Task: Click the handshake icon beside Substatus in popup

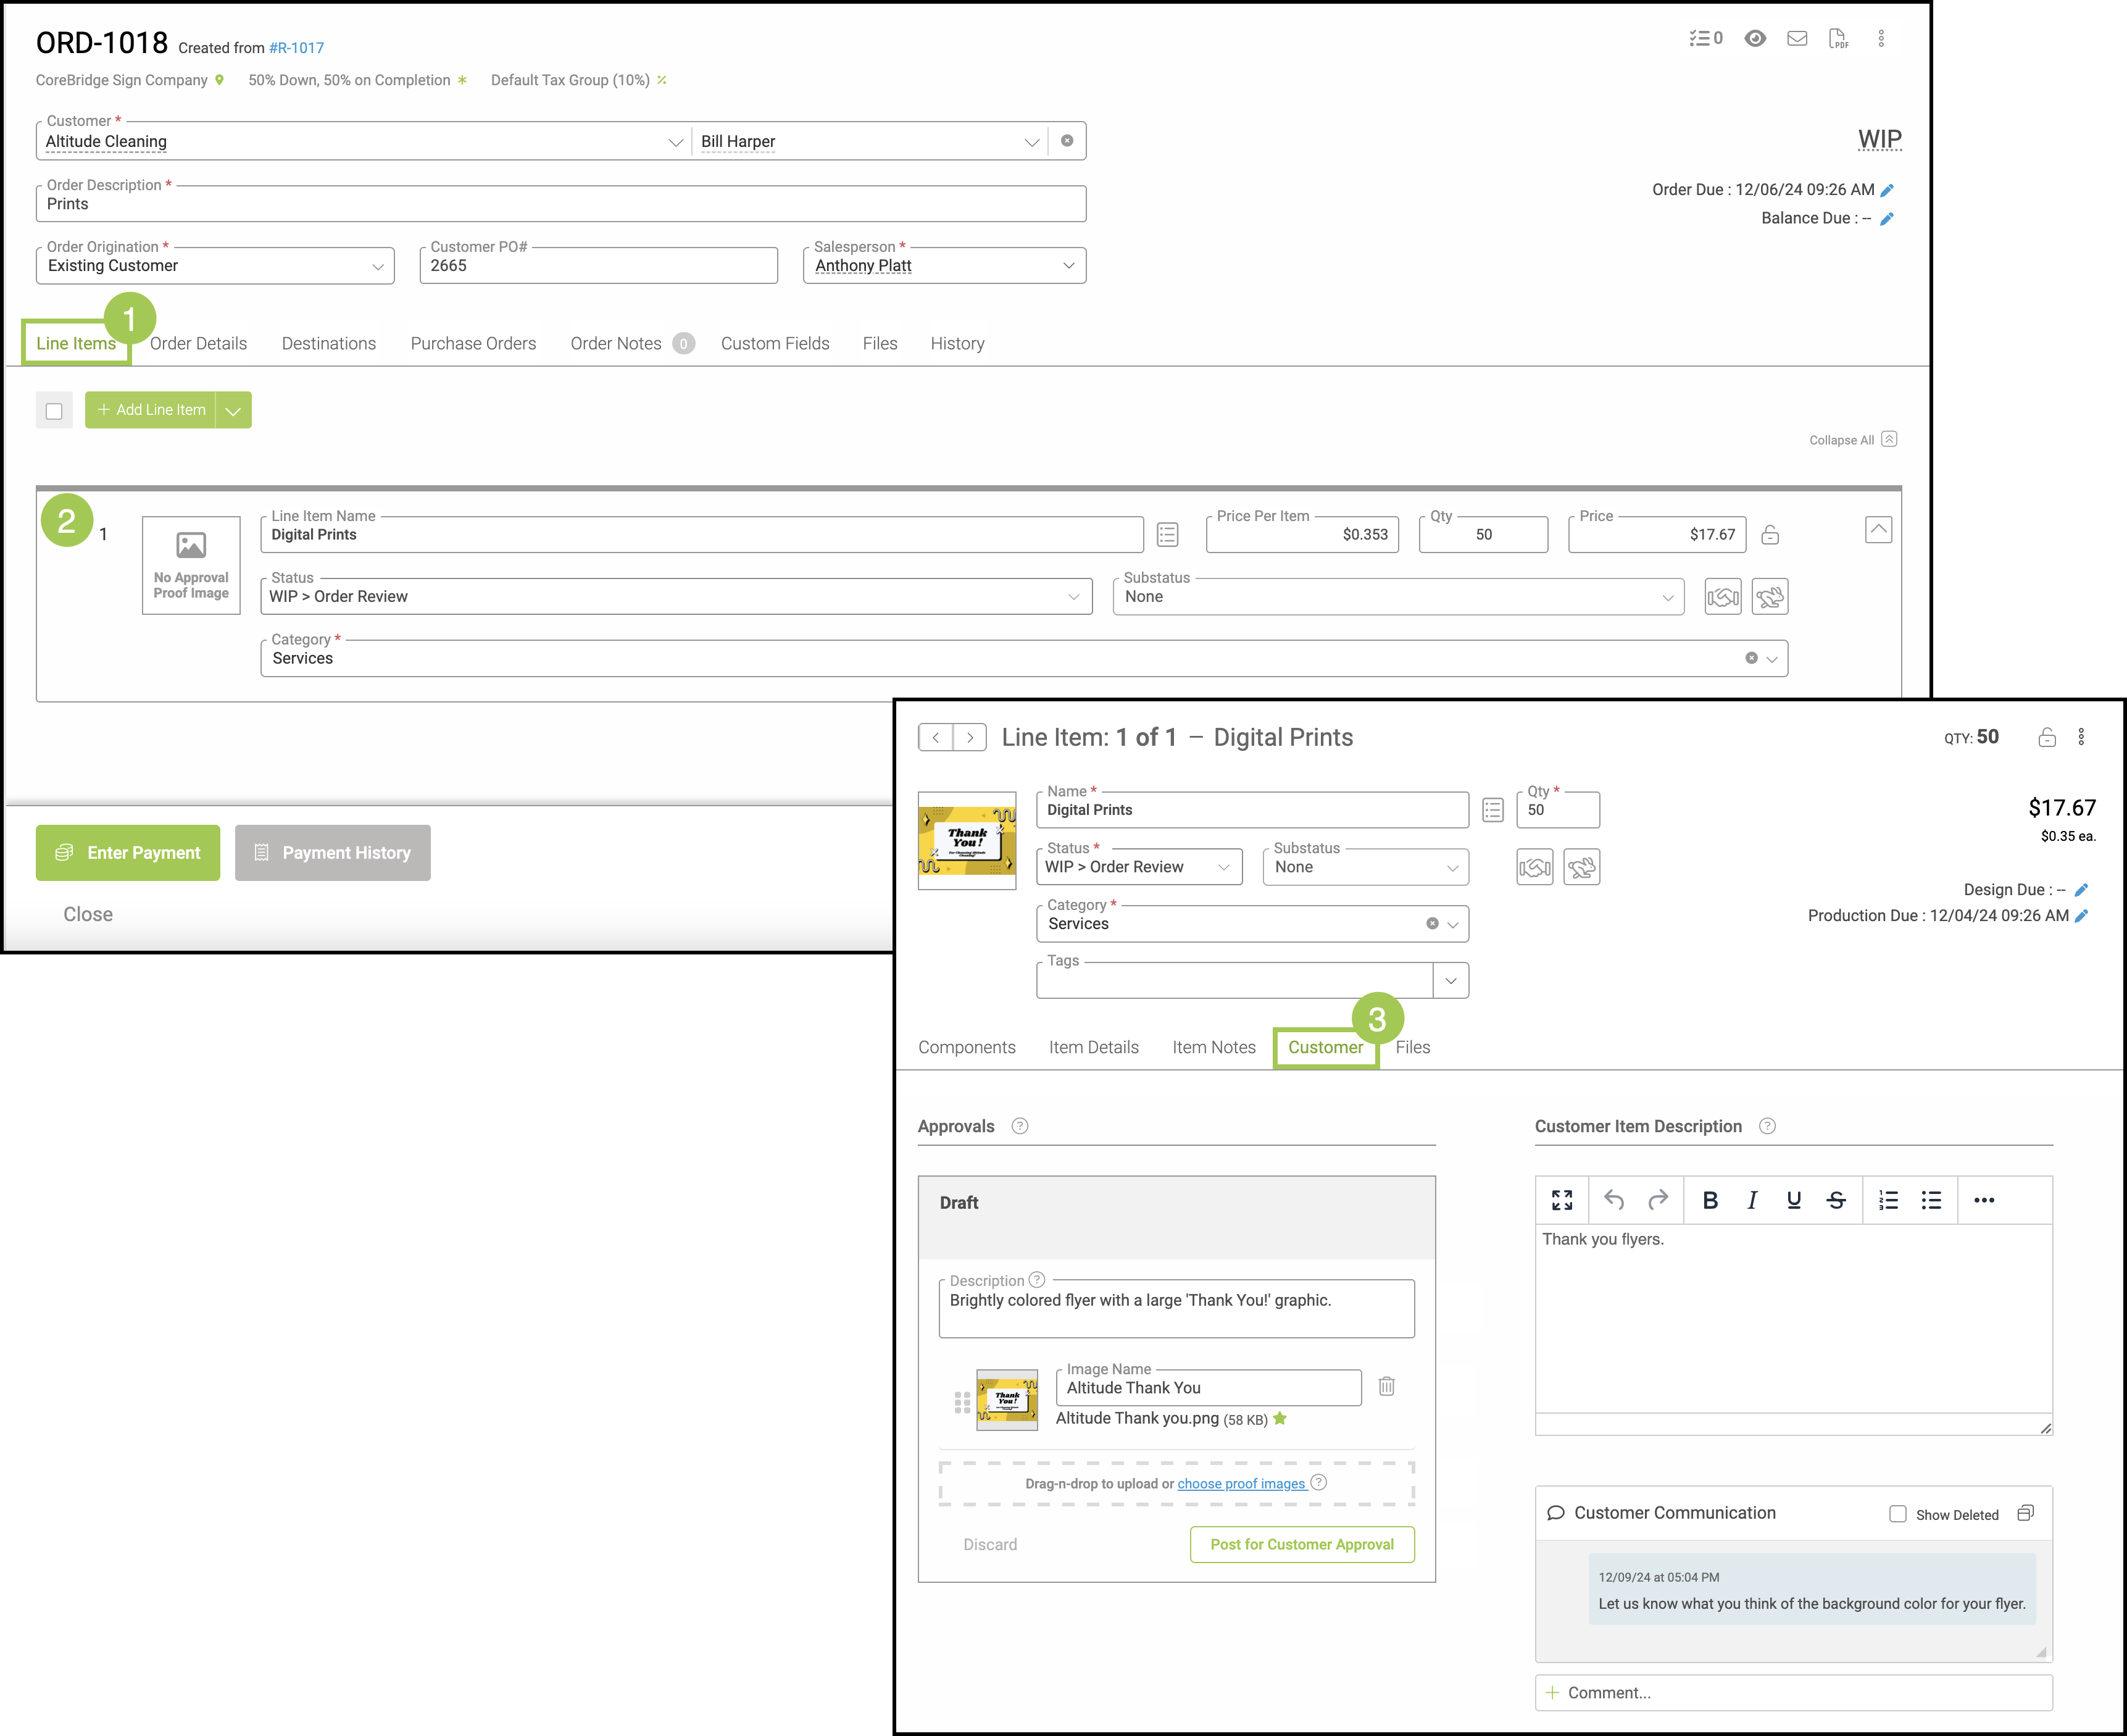Action: coord(1534,867)
